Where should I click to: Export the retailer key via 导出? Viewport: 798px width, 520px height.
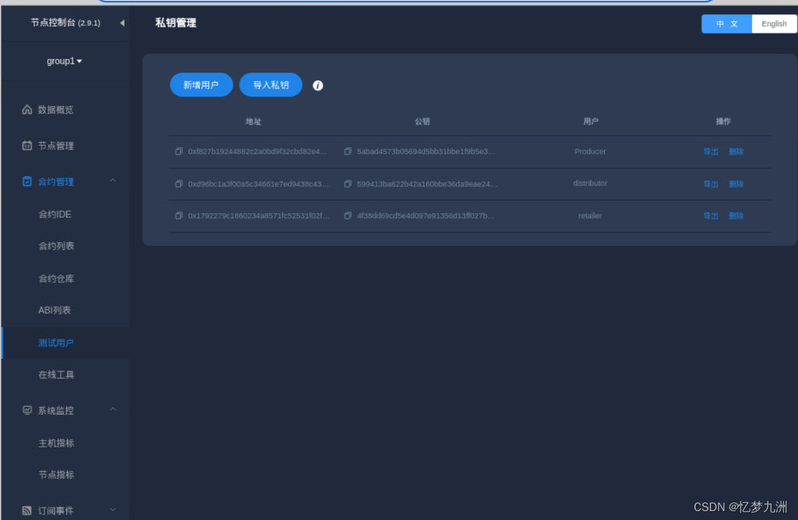pos(710,216)
